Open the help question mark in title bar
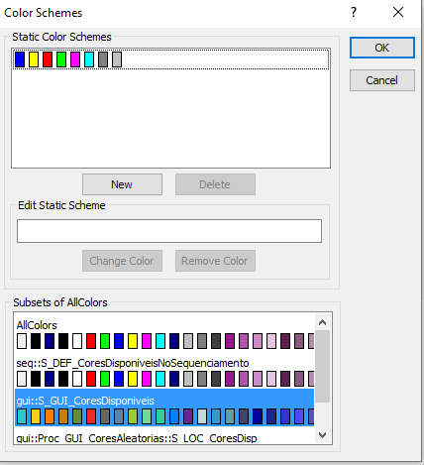The image size is (424, 465). click(x=354, y=13)
